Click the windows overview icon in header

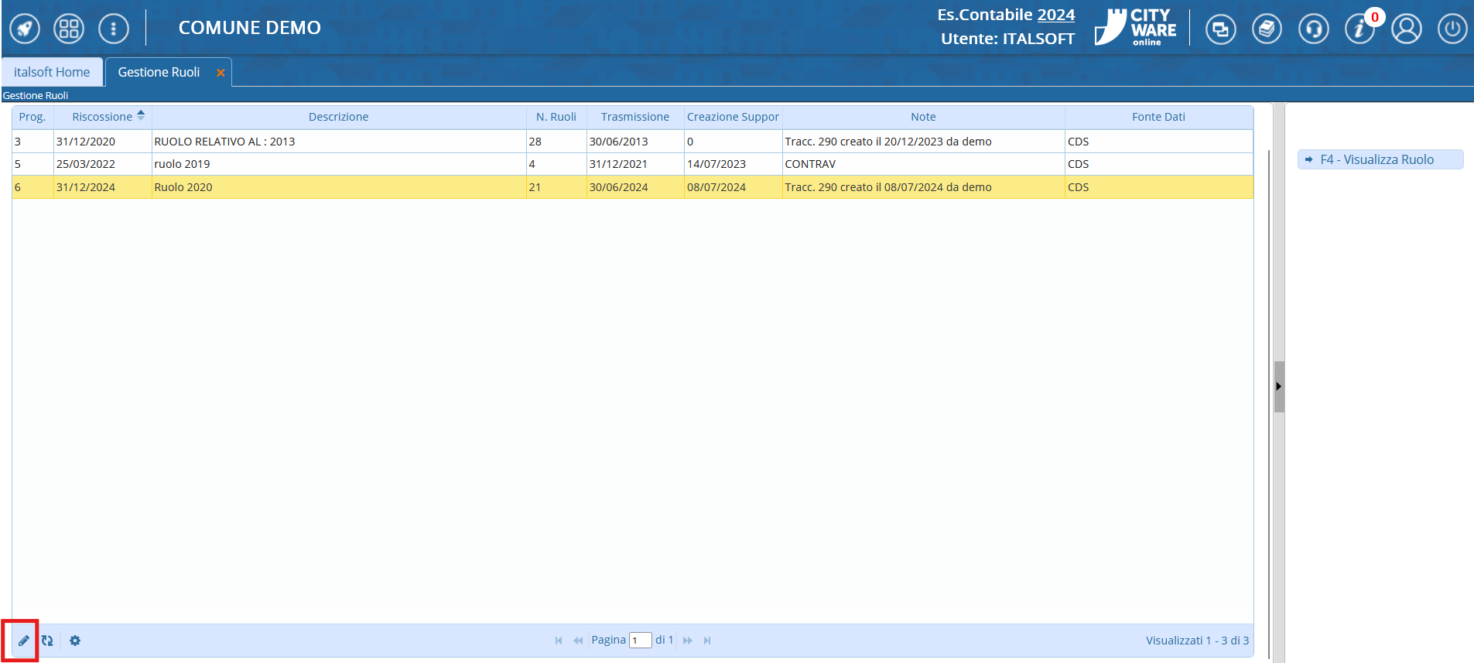pos(1220,29)
